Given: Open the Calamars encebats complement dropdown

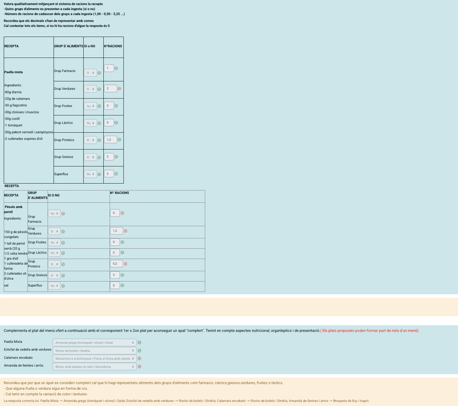Looking at the screenshot, I should (x=95, y=359).
